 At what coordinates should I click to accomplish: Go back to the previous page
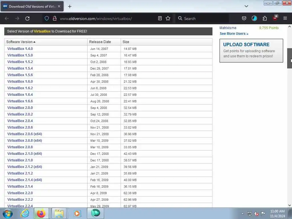click(x=7, y=19)
